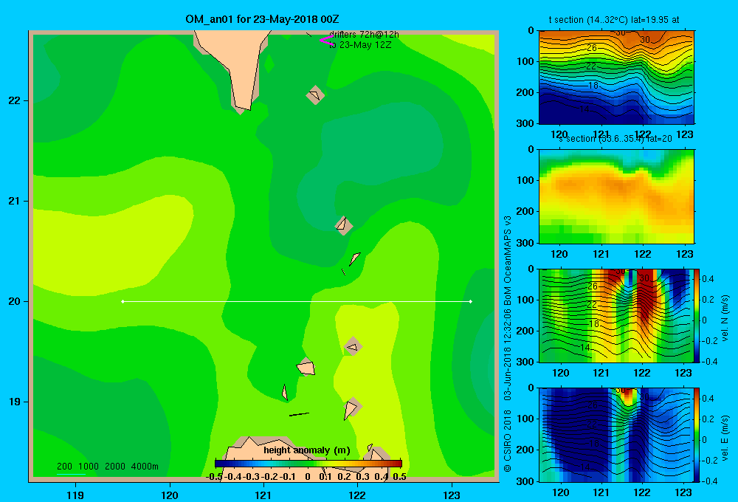Click the 'drifters 72h@12h' label

pyautogui.click(x=364, y=35)
